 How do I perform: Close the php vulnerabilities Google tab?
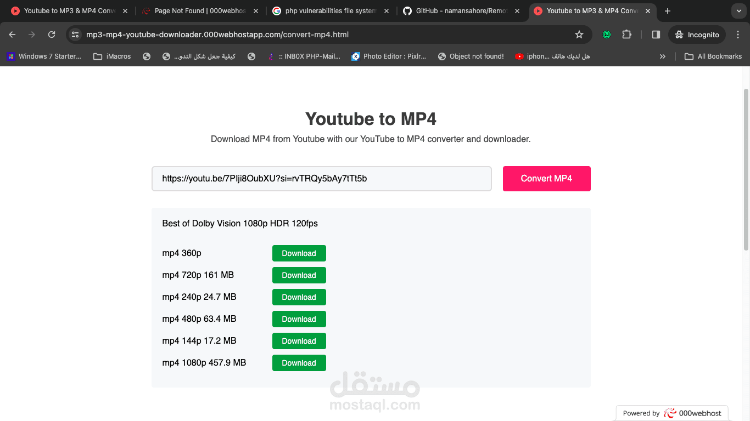coord(387,11)
